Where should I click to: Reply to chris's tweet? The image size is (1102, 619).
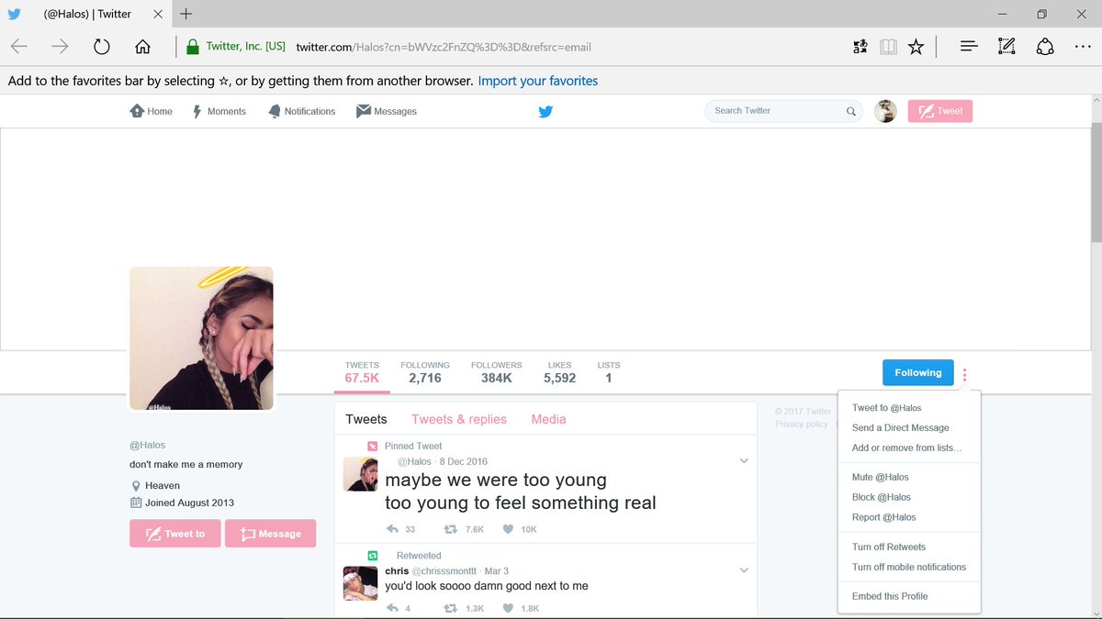393,608
